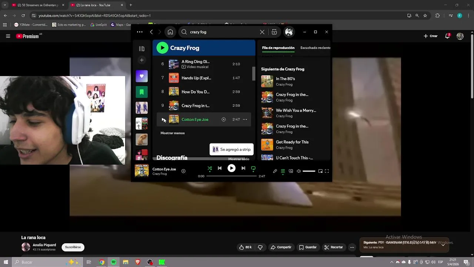Expand Your Library sidebar
This screenshot has height=267, width=474.
(141, 49)
